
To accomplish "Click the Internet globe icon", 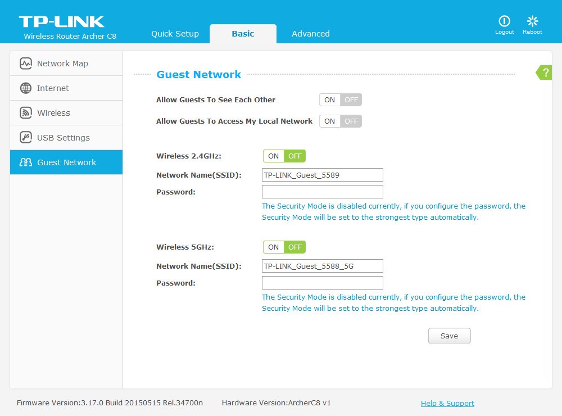I will (25, 88).
